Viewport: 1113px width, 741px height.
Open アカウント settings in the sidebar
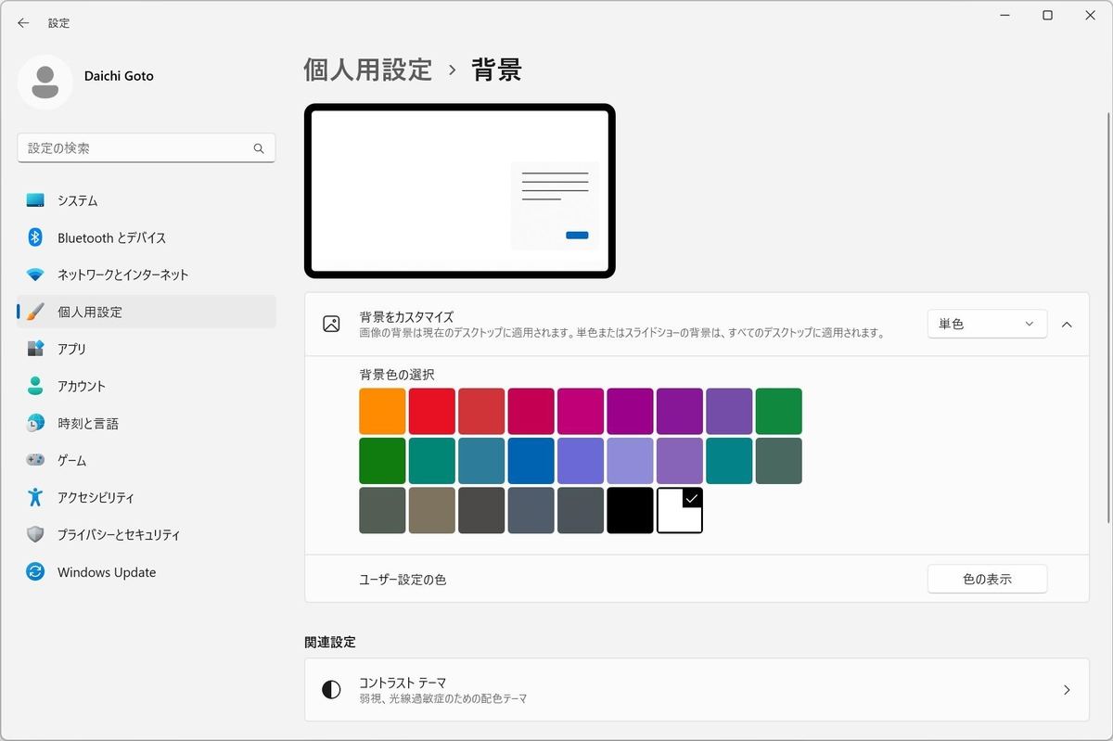147,386
